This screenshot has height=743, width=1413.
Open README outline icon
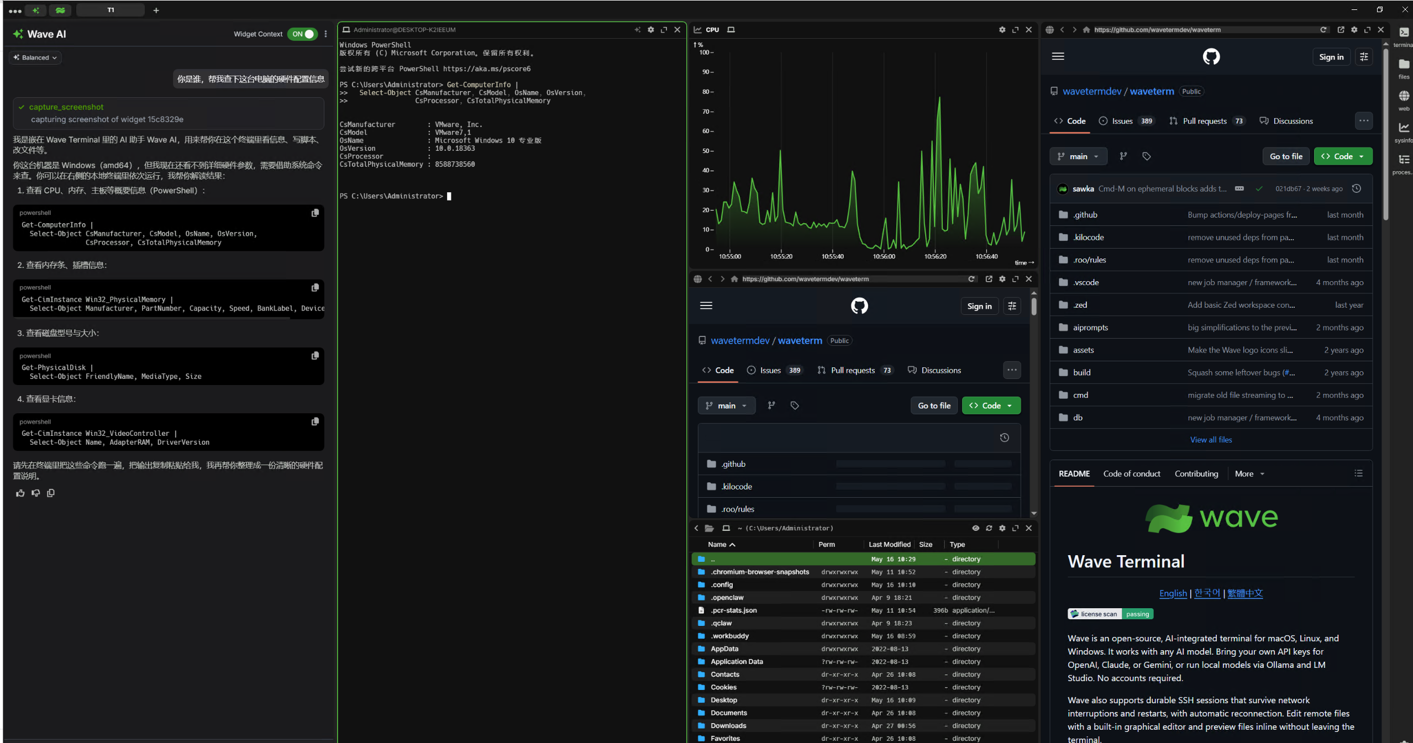[1358, 473]
